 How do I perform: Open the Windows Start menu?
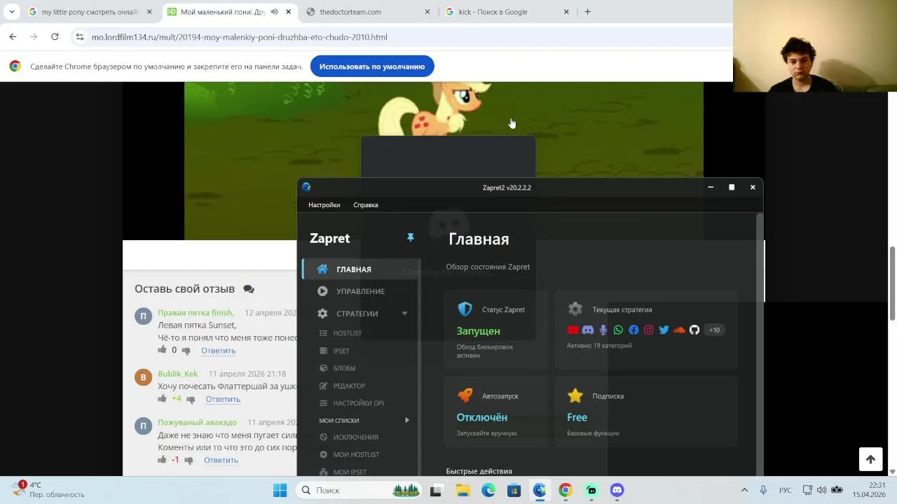pyautogui.click(x=280, y=490)
